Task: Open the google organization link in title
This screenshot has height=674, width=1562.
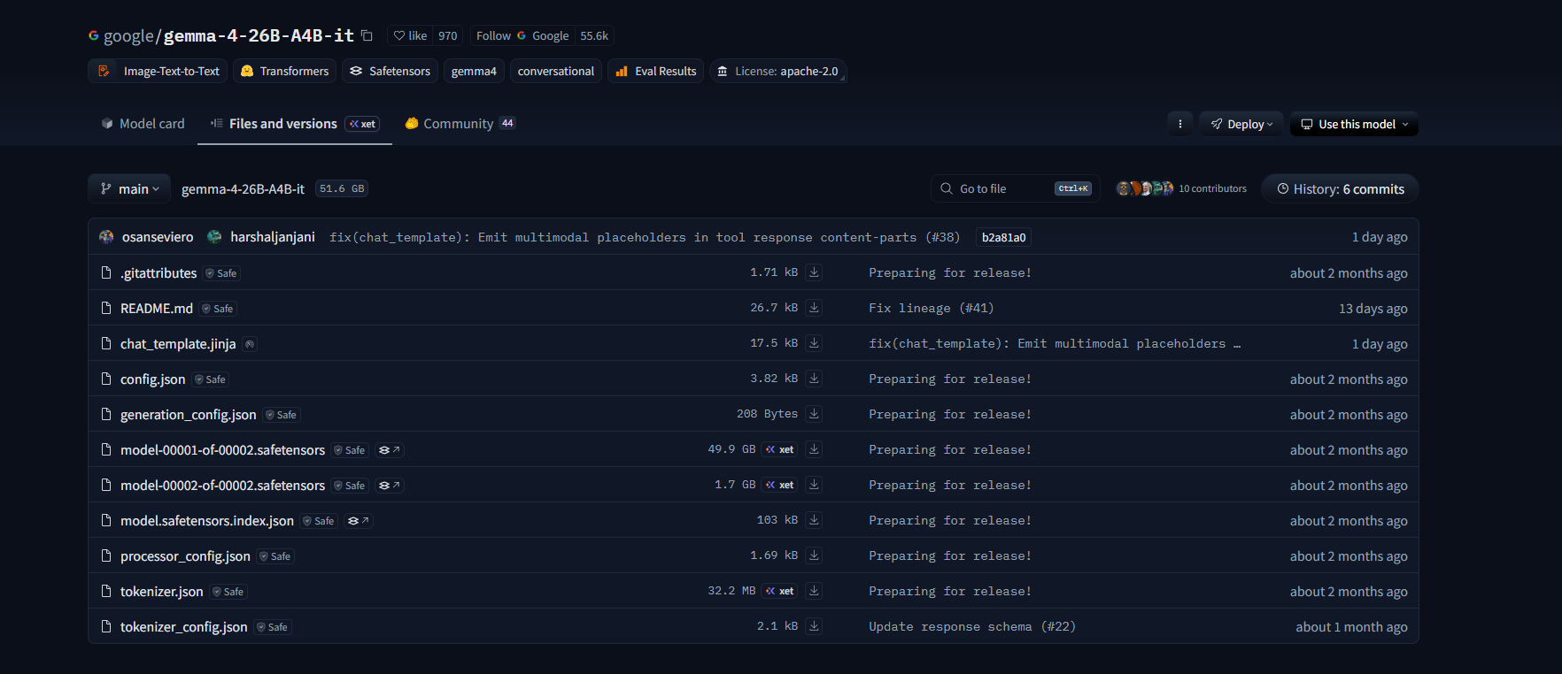Action: (x=129, y=35)
